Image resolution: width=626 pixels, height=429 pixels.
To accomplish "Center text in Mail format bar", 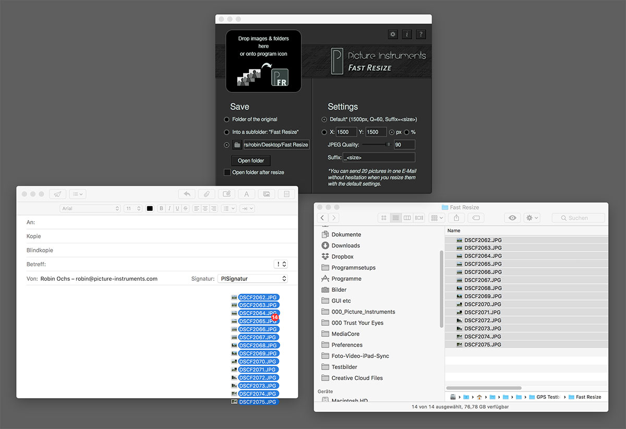I will tap(205, 208).
